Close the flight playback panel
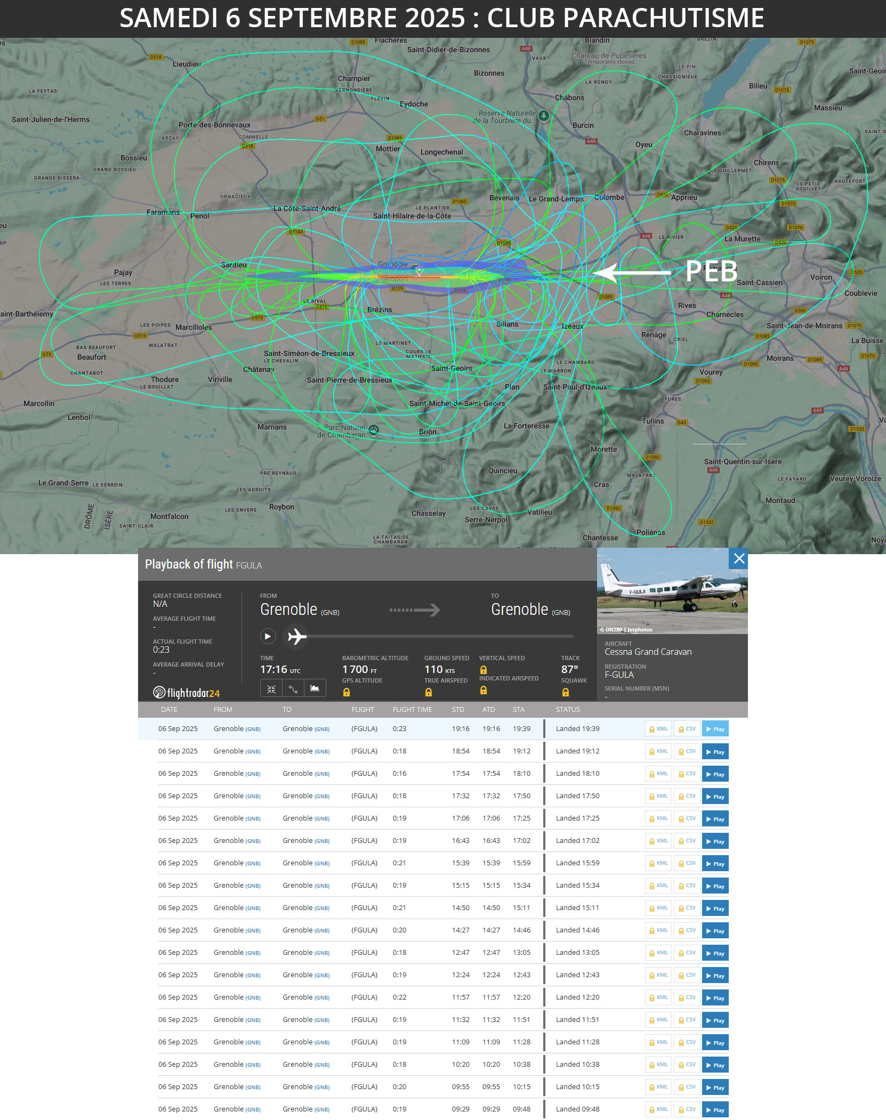The width and height of the screenshot is (886, 1120). point(738,558)
